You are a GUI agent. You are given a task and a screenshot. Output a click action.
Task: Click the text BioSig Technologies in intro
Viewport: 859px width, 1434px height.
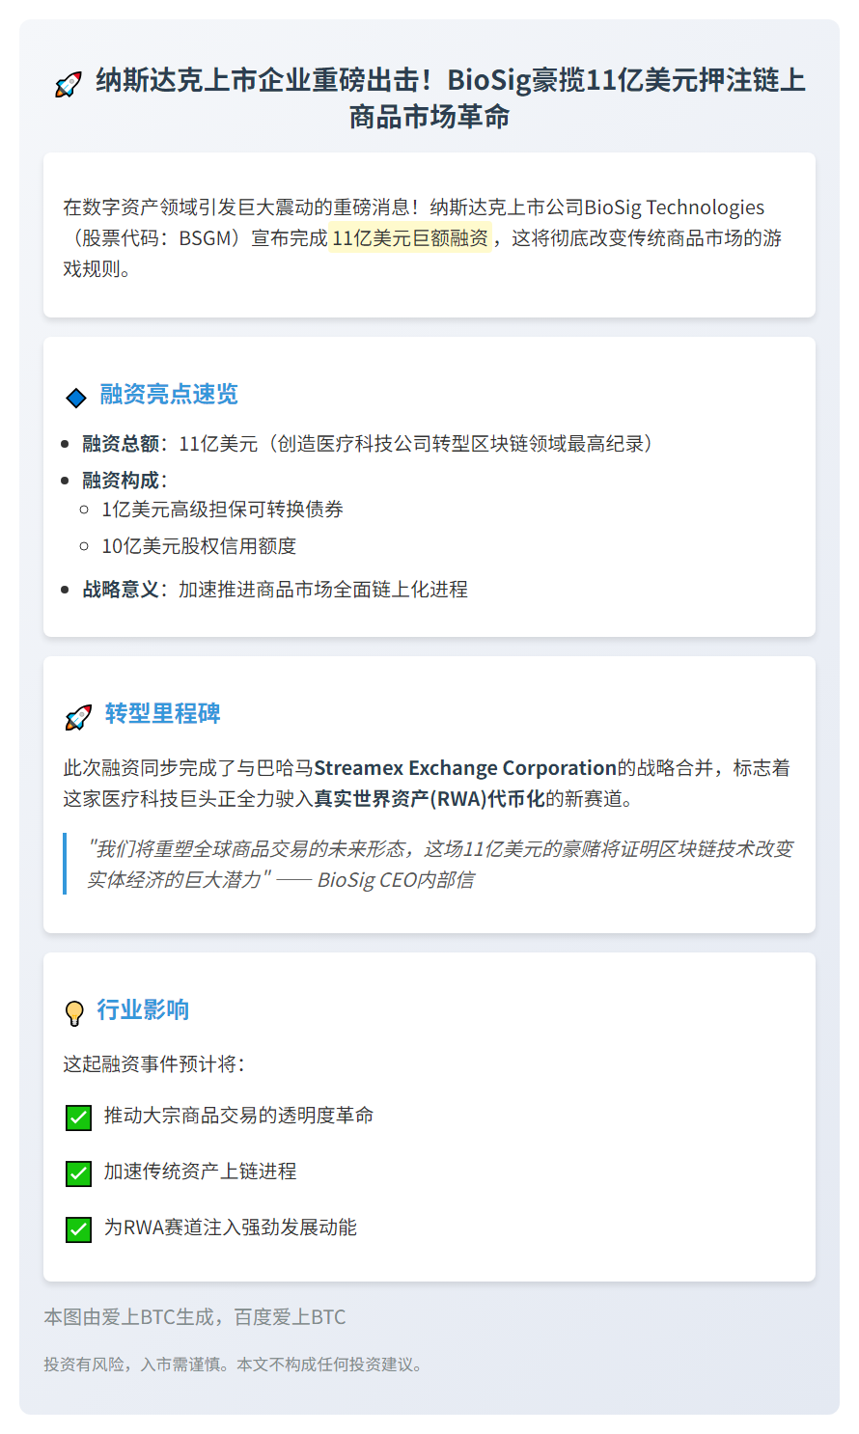click(x=674, y=207)
